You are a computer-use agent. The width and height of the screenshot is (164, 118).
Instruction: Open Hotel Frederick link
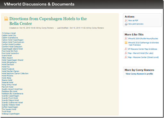pyautogui.click(x=8, y=69)
